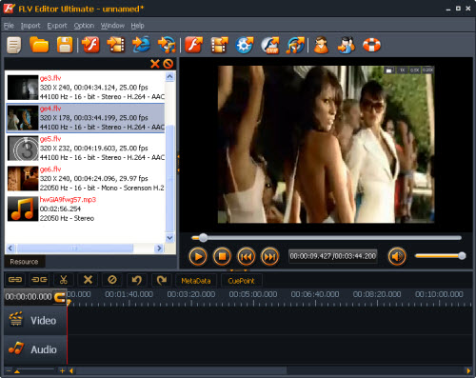
Task: Open a project with the folder icon
Action: 39,45
